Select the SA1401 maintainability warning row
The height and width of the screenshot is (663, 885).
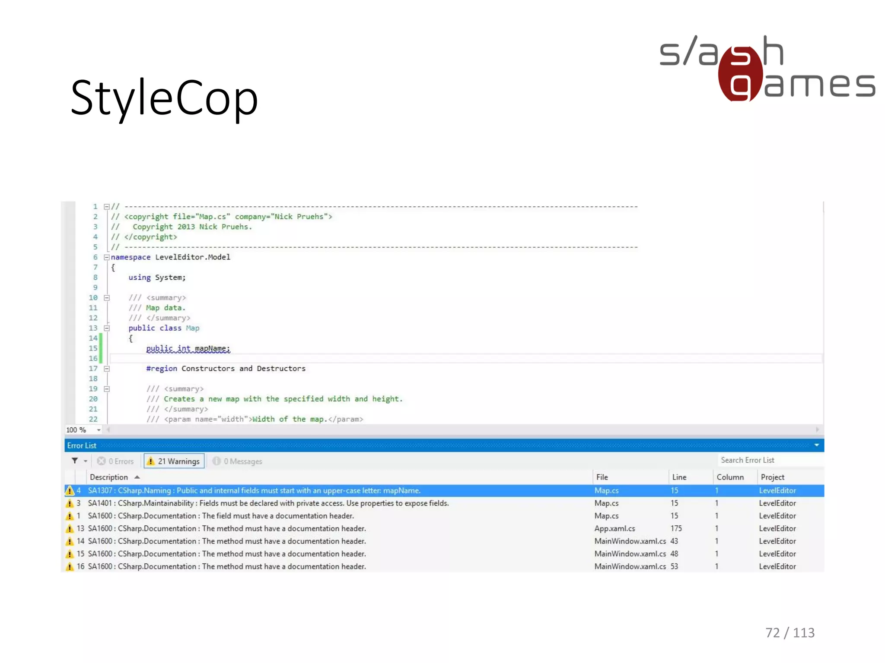point(444,503)
